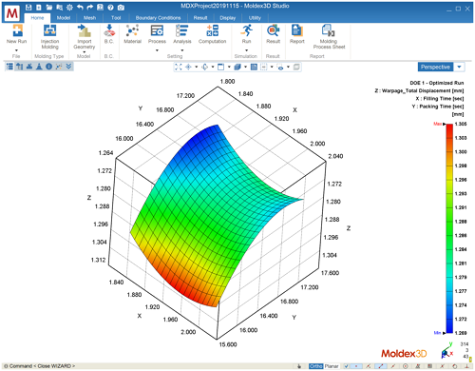475x371 pixels.
Task: Click the Command line in status bar
Action: 40,366
